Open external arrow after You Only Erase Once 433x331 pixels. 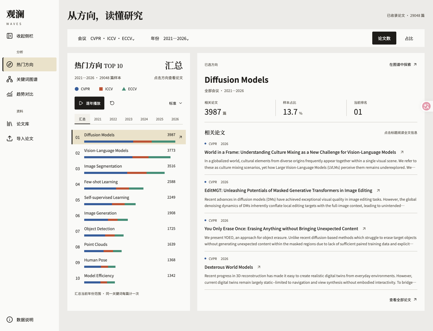click(364, 229)
